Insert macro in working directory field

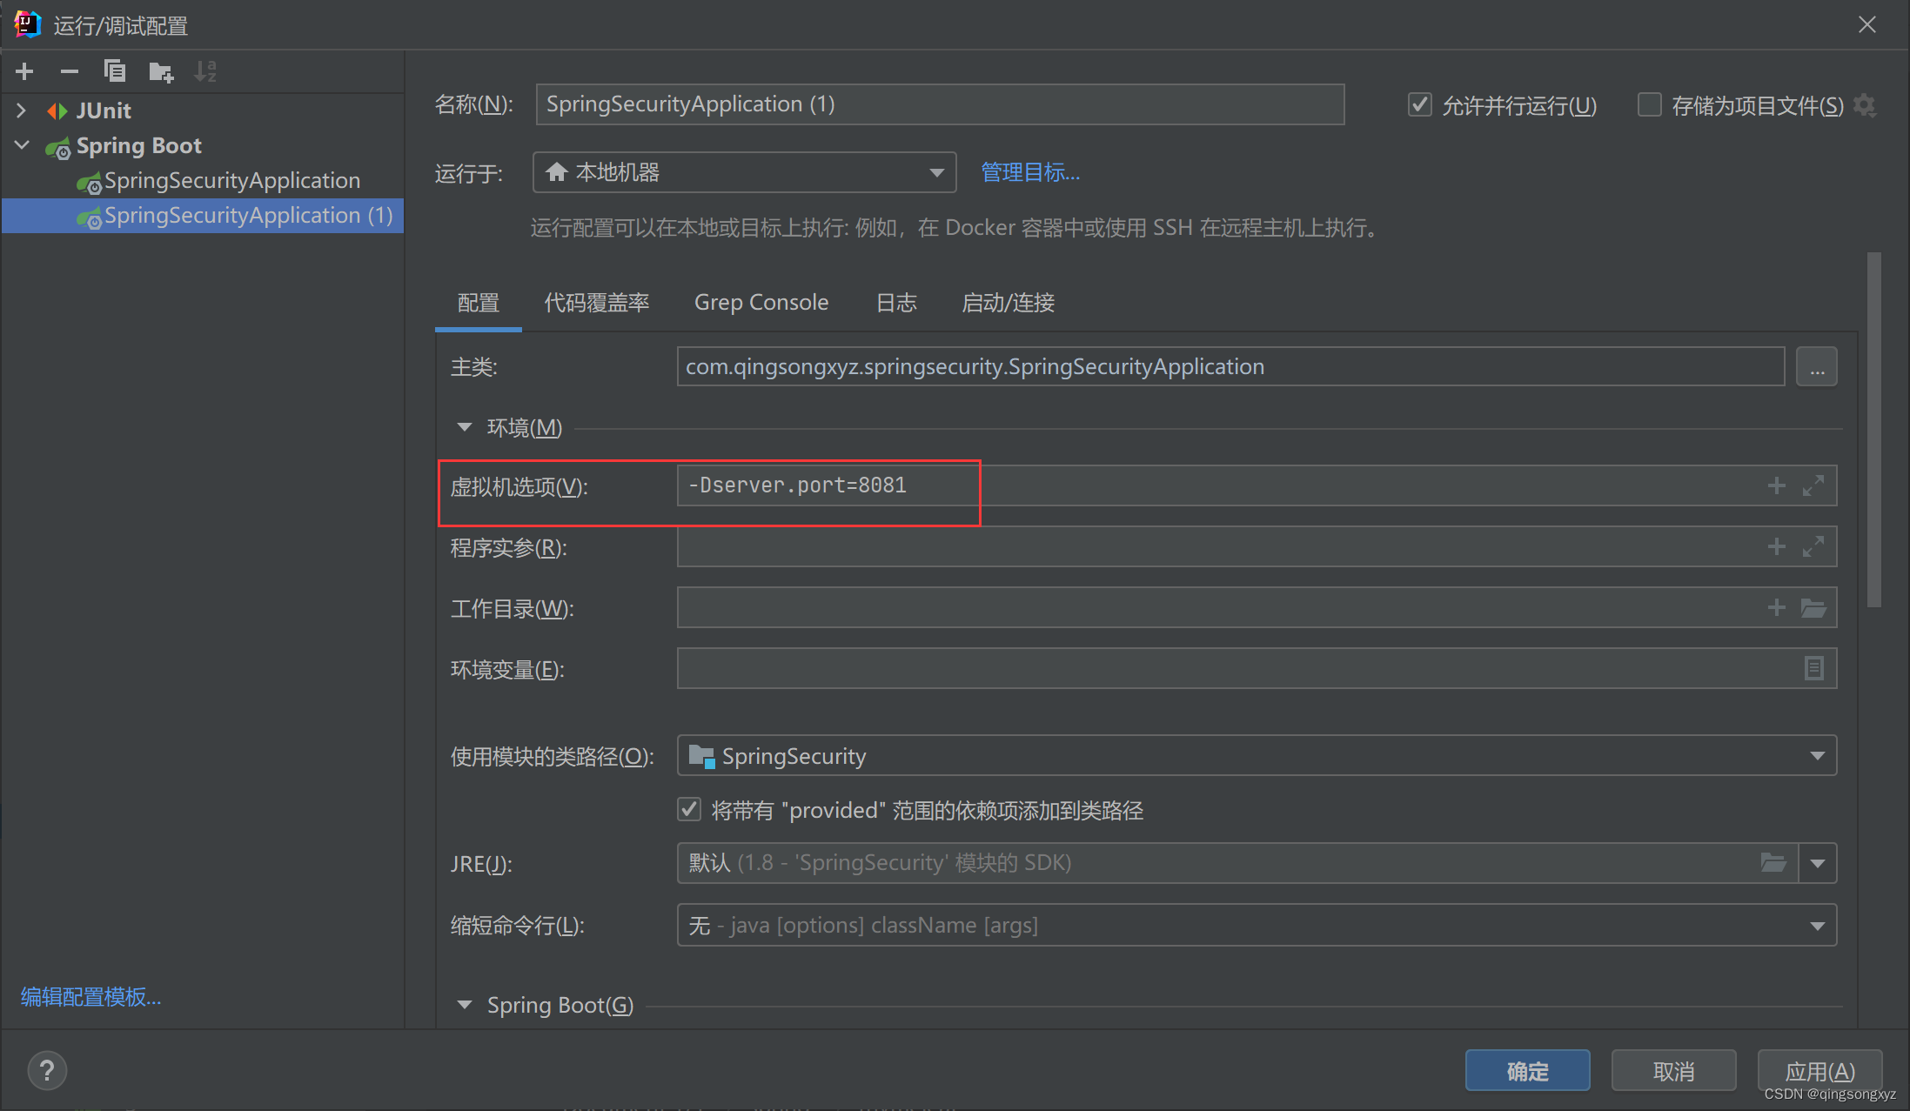coord(1776,607)
